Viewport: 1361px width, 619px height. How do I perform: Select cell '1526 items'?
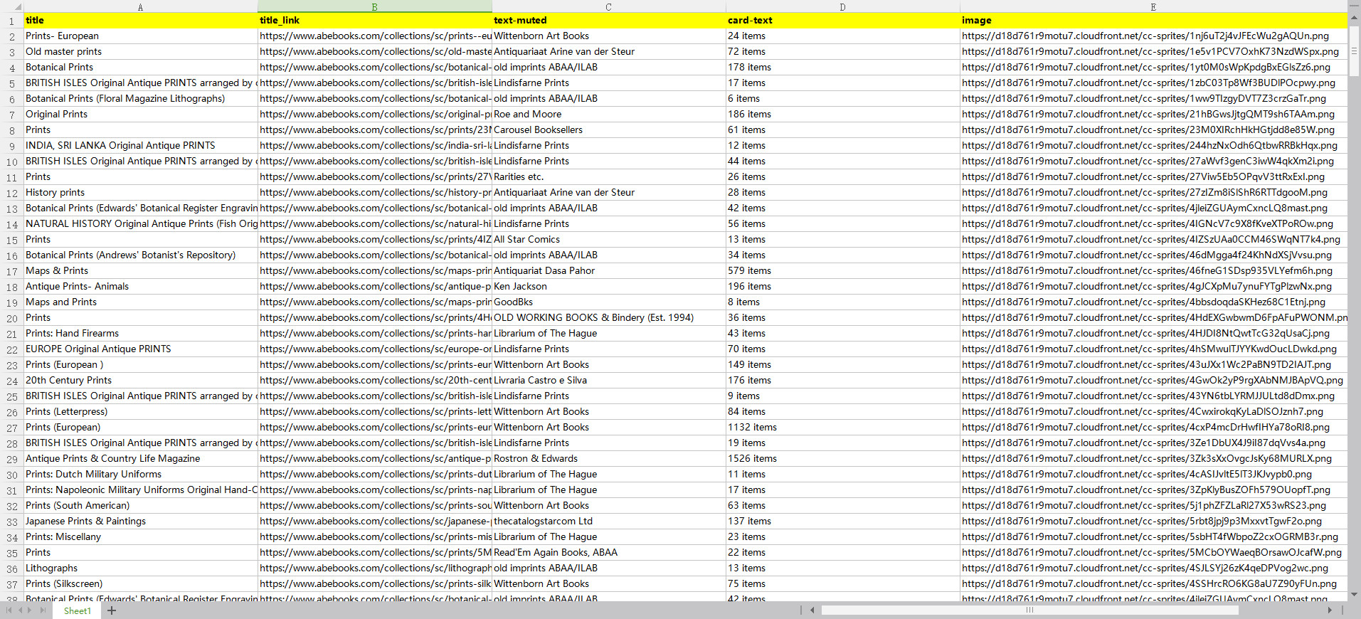click(x=842, y=459)
